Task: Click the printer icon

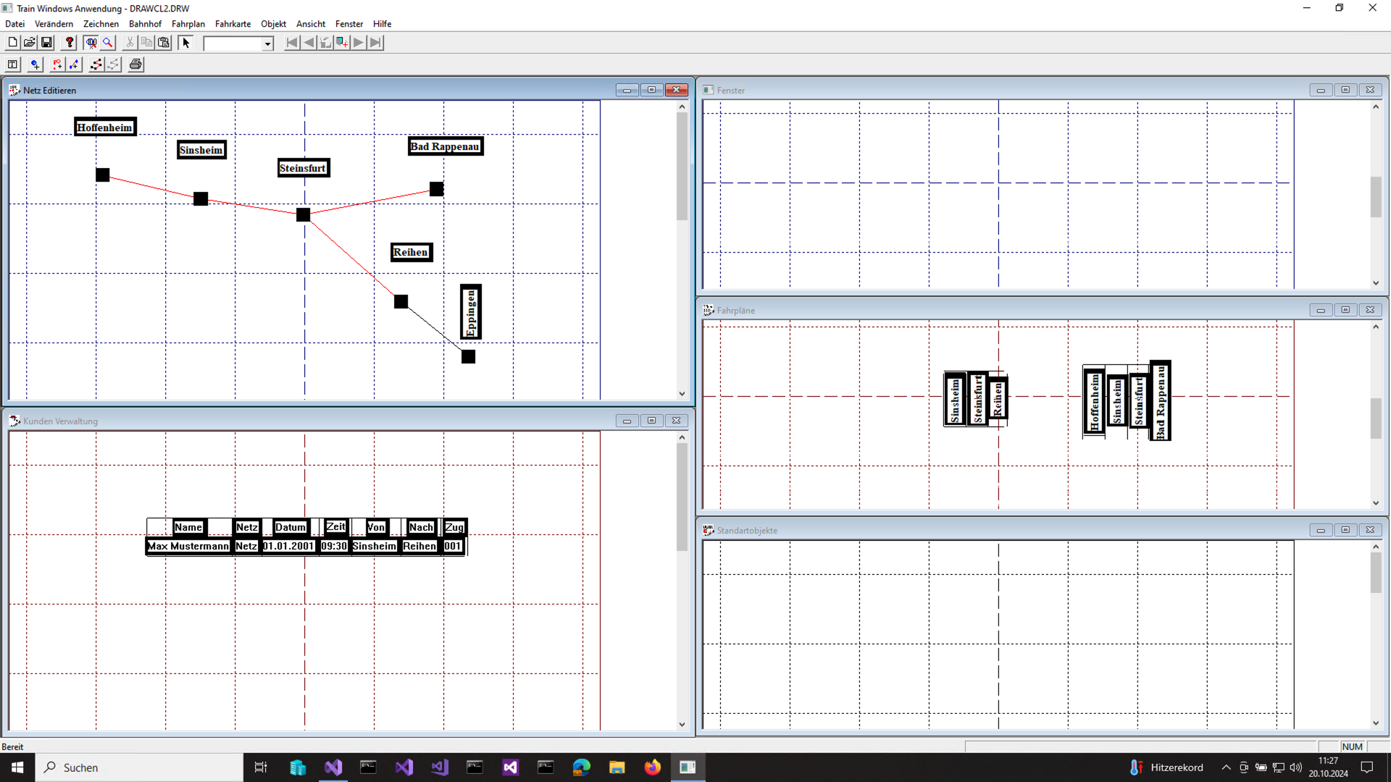Action: pos(135,64)
